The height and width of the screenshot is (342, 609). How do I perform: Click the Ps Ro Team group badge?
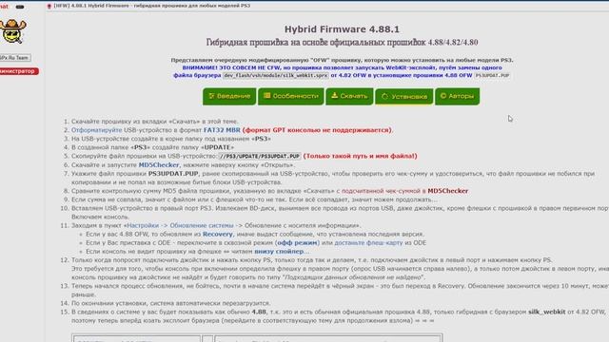point(15,58)
